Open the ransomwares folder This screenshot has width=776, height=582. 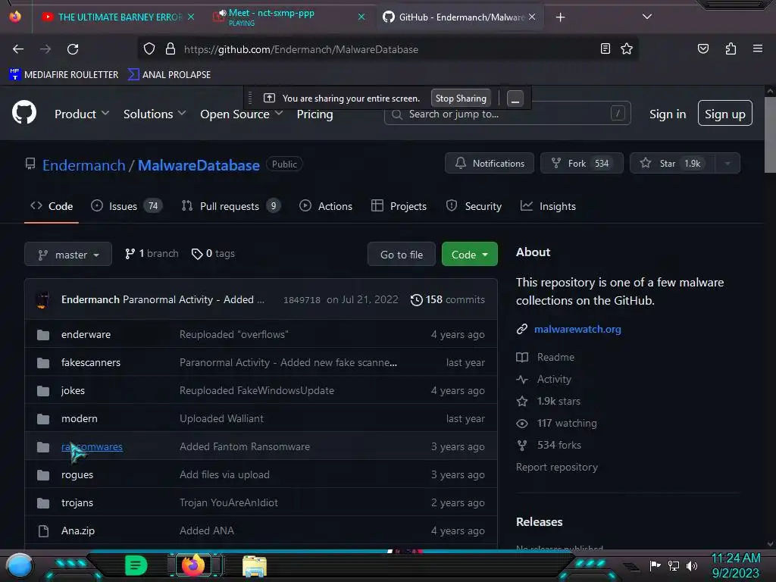pos(92,447)
